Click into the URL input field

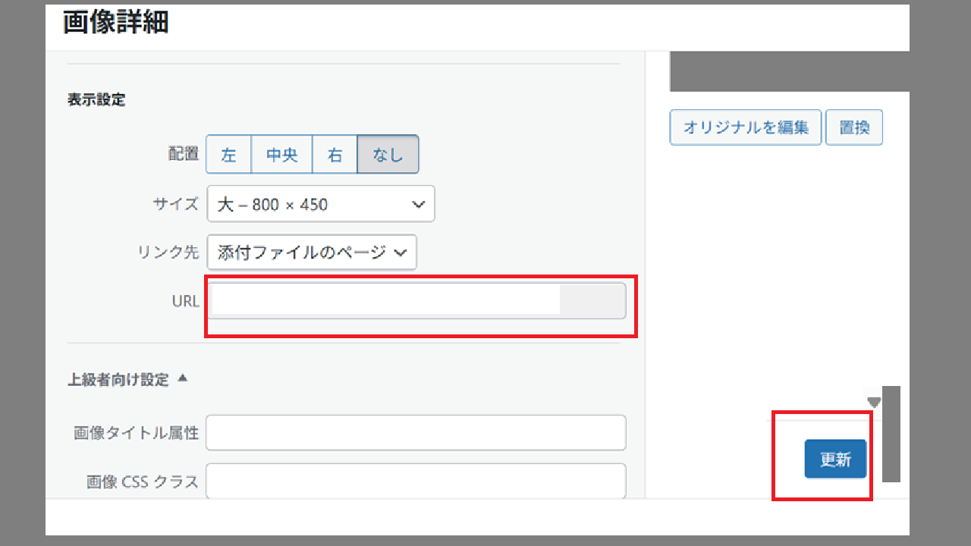pyautogui.click(x=416, y=301)
